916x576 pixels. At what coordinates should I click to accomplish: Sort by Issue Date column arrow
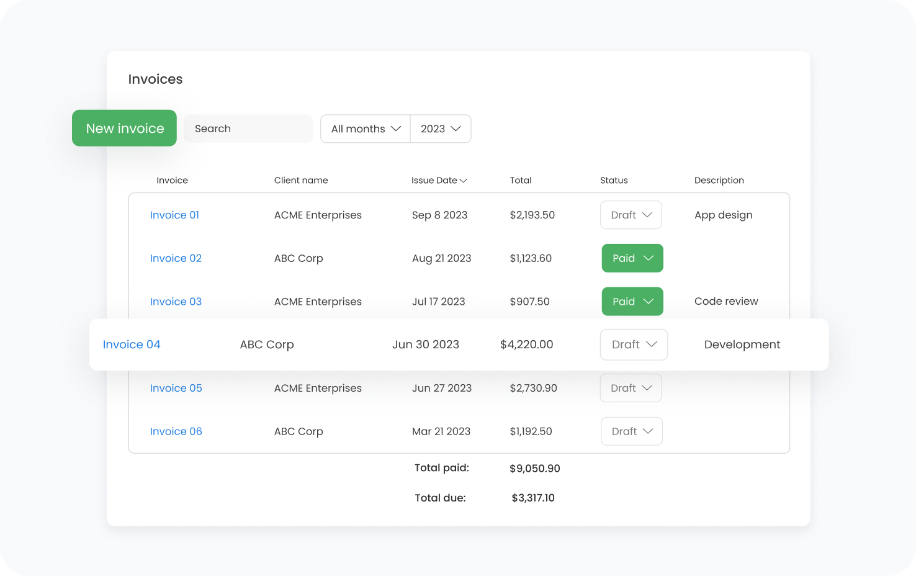[x=463, y=181]
